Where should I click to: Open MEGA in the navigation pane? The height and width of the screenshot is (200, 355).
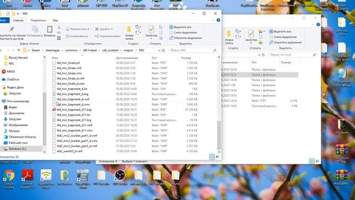point(9,72)
